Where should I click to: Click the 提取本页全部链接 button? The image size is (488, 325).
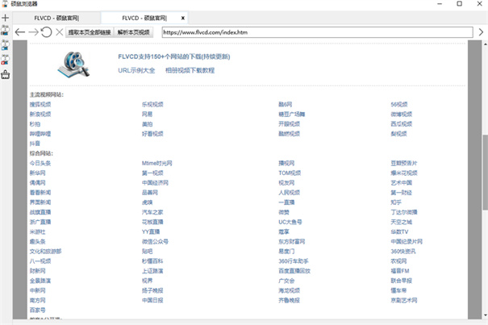90,32
